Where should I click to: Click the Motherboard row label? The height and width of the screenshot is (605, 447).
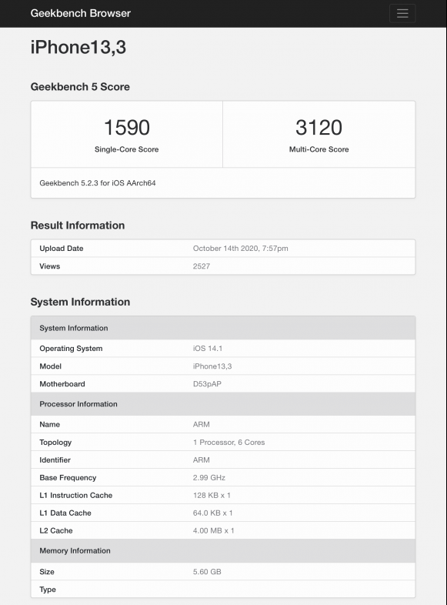click(x=62, y=384)
